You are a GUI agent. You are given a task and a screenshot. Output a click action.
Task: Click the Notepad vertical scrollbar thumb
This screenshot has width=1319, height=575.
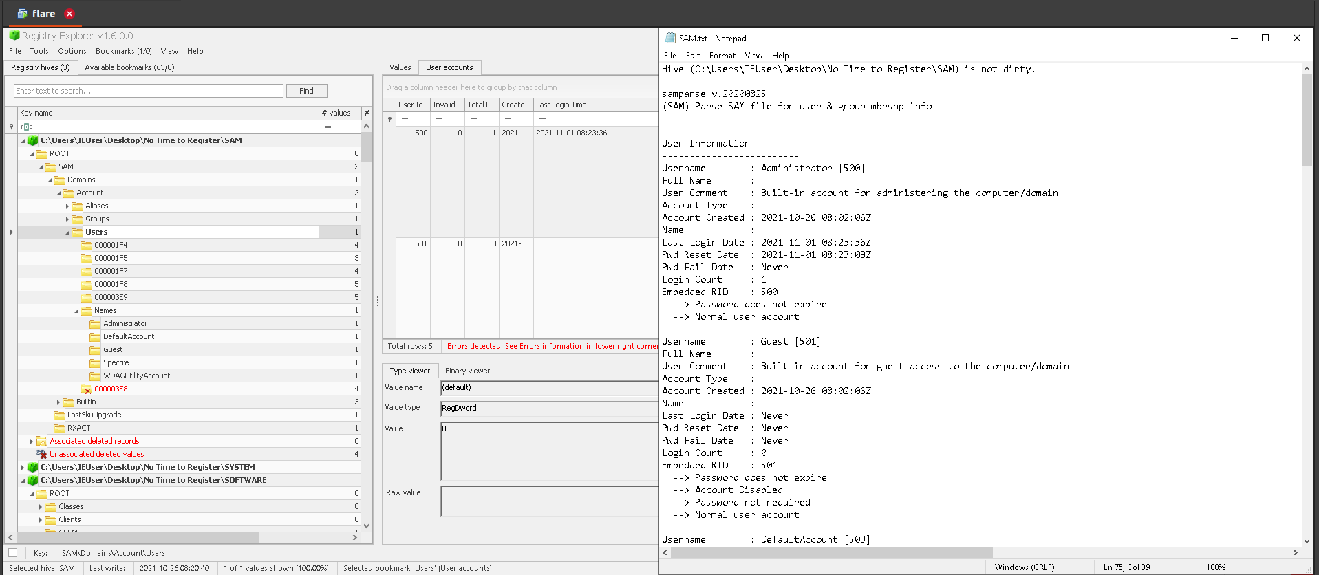point(1307,120)
